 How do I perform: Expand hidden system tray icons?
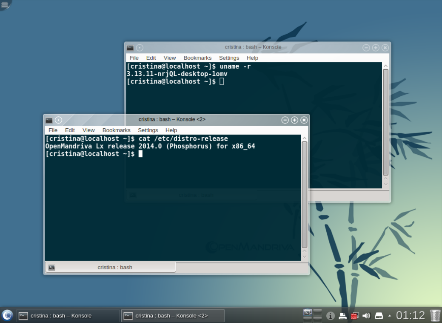[x=389, y=315]
